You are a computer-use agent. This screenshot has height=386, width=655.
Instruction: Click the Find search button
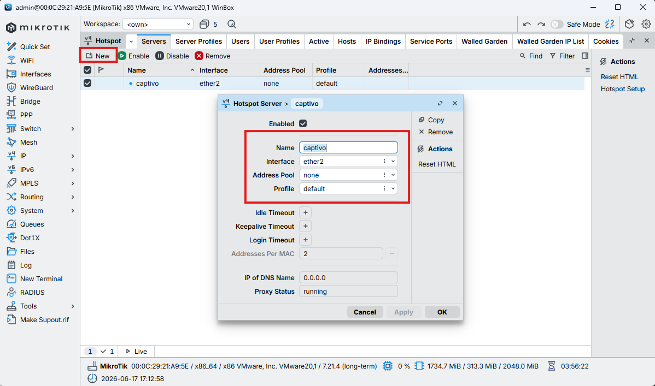531,56
